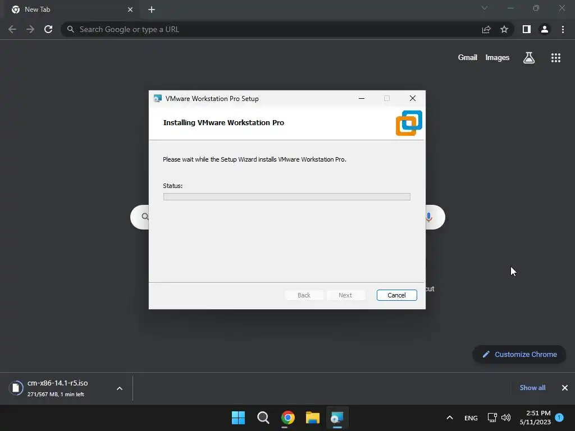Open the Chrome profile menu
The height and width of the screenshot is (431, 575).
(x=545, y=29)
